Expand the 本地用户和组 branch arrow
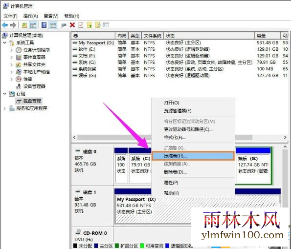The width and height of the screenshot is (291, 249). click(x=12, y=72)
